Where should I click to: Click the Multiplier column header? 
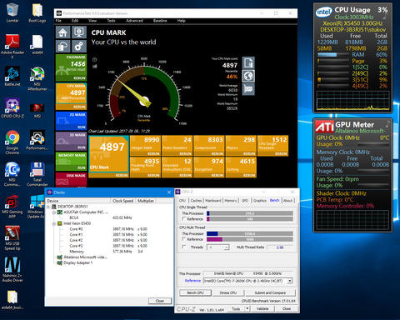click(x=146, y=201)
